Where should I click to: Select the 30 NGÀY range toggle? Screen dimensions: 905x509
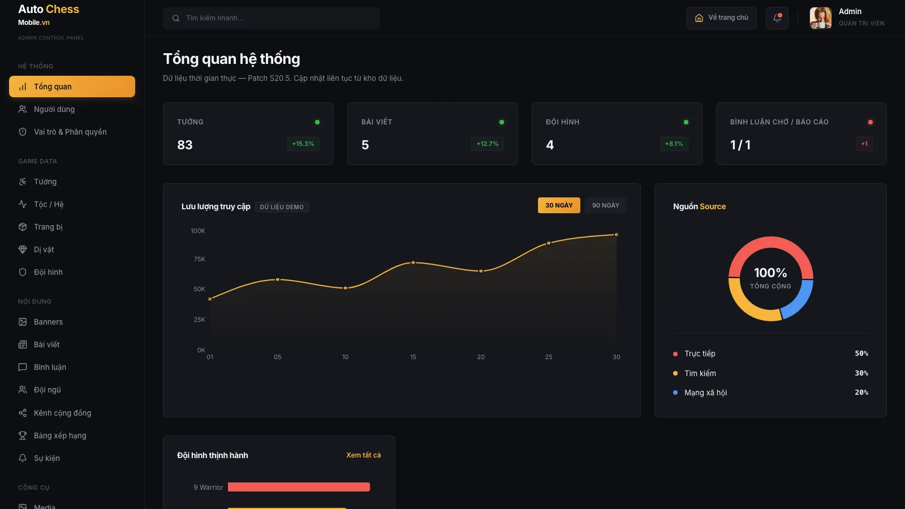tap(559, 205)
